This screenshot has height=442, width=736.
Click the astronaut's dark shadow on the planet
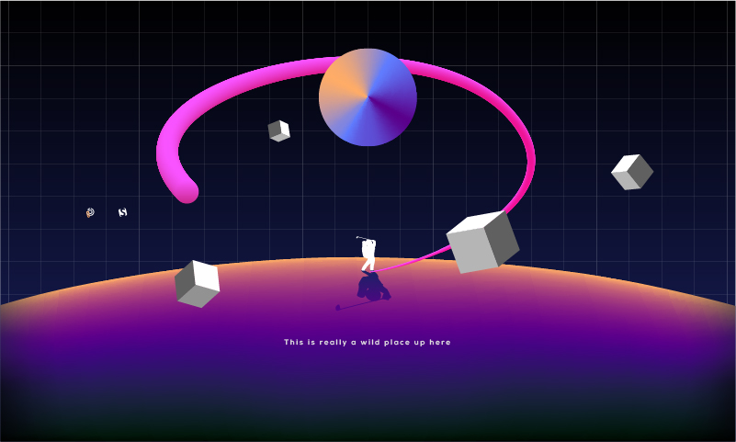tap(373, 288)
